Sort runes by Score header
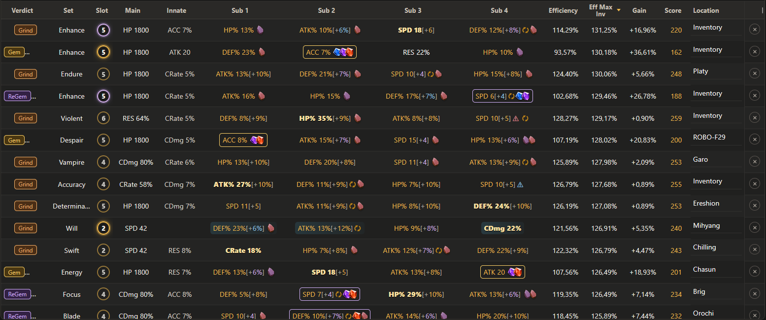The image size is (766, 320). pos(673,10)
